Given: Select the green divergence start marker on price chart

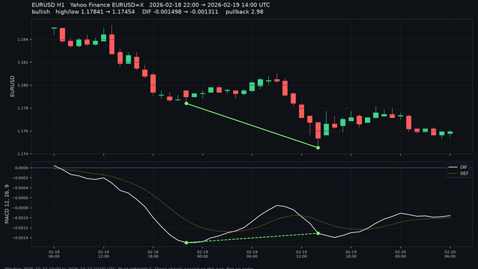Looking at the screenshot, I should (x=186, y=104).
